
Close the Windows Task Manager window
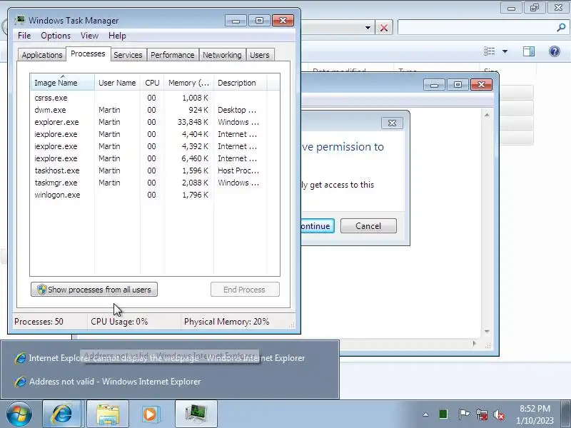283,21
